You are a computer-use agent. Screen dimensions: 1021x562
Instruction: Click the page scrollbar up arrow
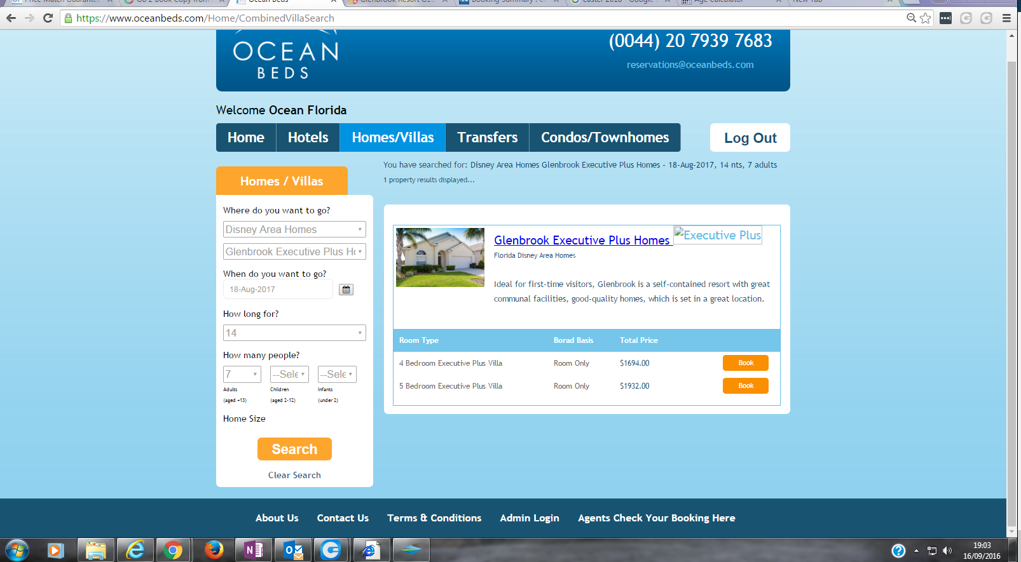[1011, 35]
